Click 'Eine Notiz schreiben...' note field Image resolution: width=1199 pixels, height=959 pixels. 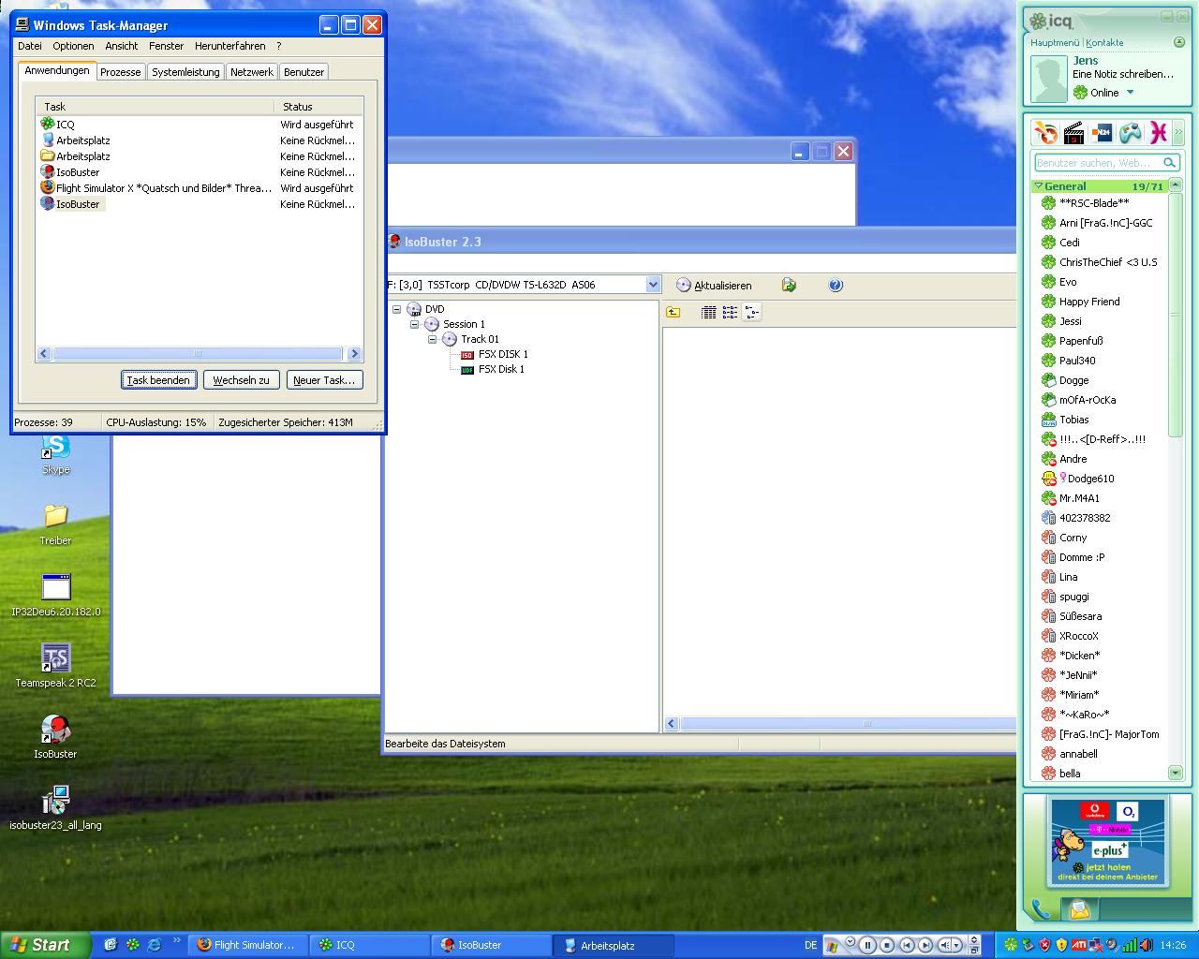point(1123,74)
